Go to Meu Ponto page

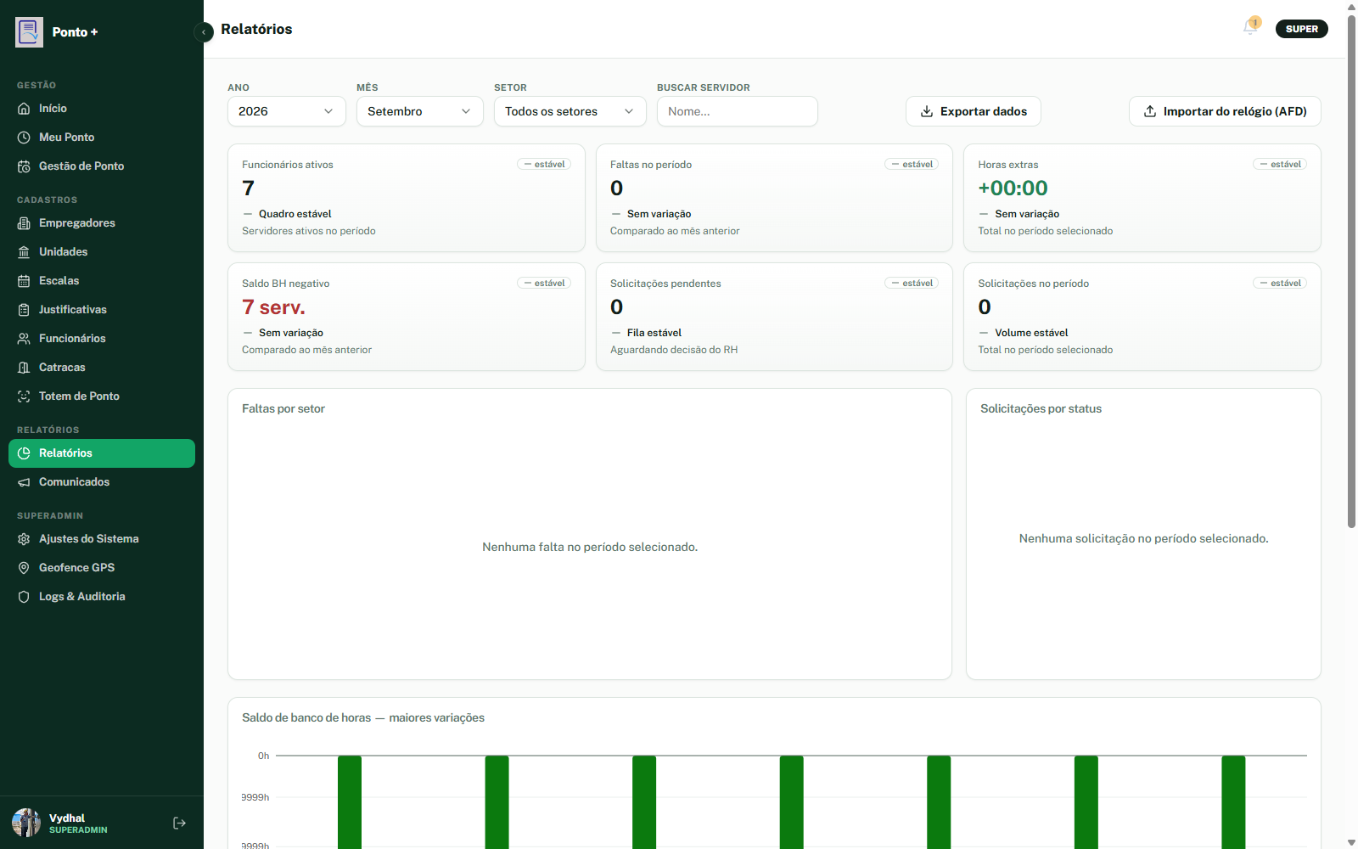pyautogui.click(x=102, y=138)
